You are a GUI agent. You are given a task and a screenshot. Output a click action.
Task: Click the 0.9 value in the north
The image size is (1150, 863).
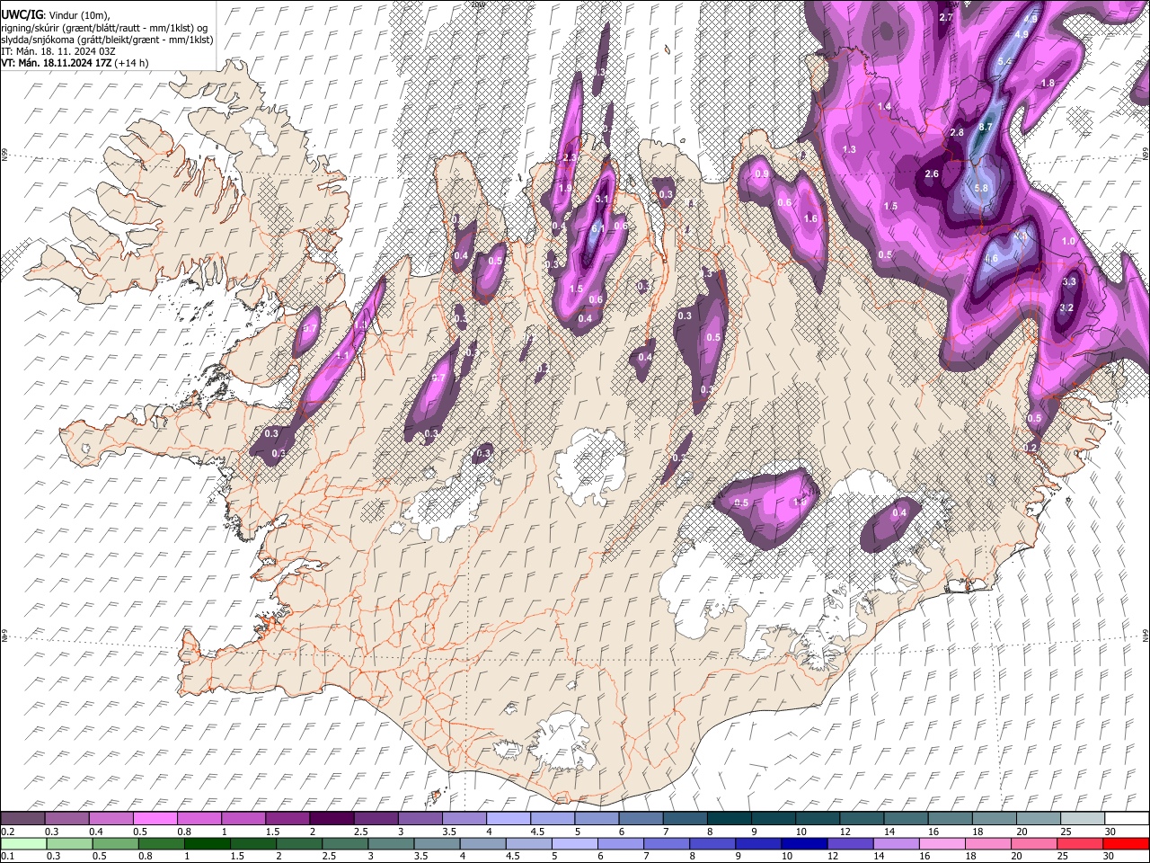point(762,173)
